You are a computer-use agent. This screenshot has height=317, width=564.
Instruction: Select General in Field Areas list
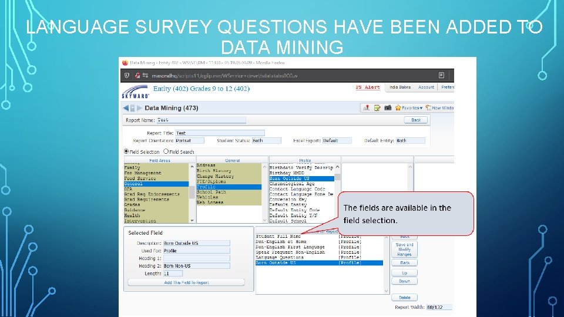pos(156,184)
